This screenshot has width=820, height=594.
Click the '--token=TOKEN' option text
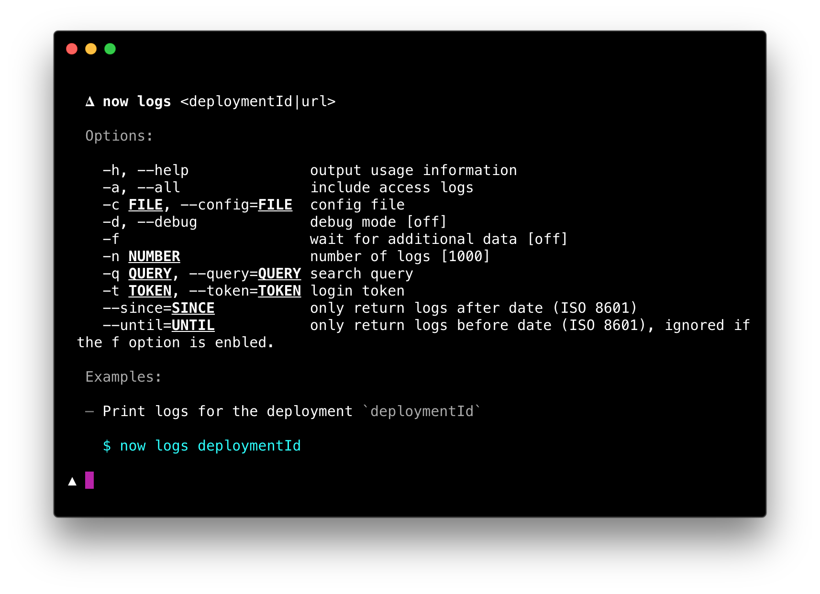[x=245, y=291]
